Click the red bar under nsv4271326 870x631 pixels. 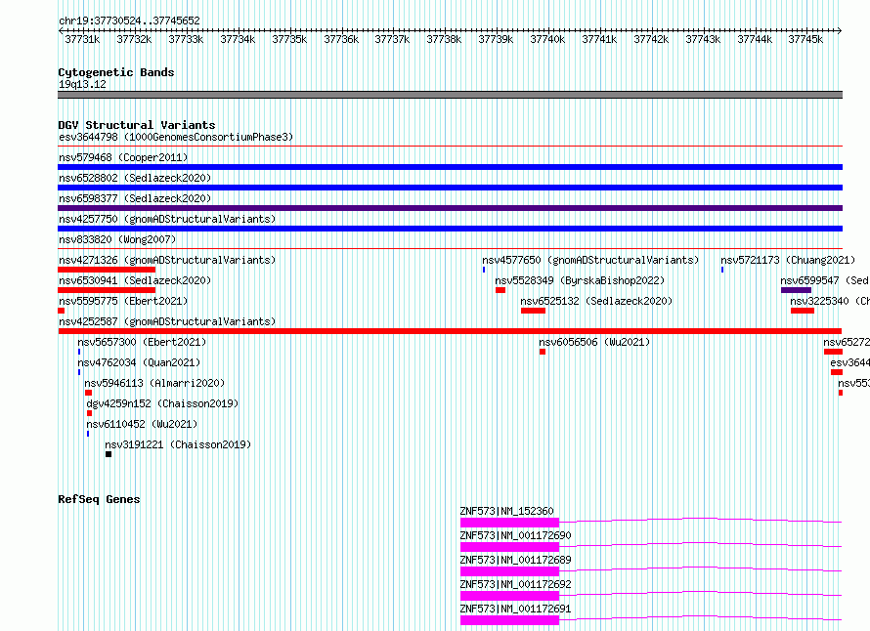(x=107, y=270)
